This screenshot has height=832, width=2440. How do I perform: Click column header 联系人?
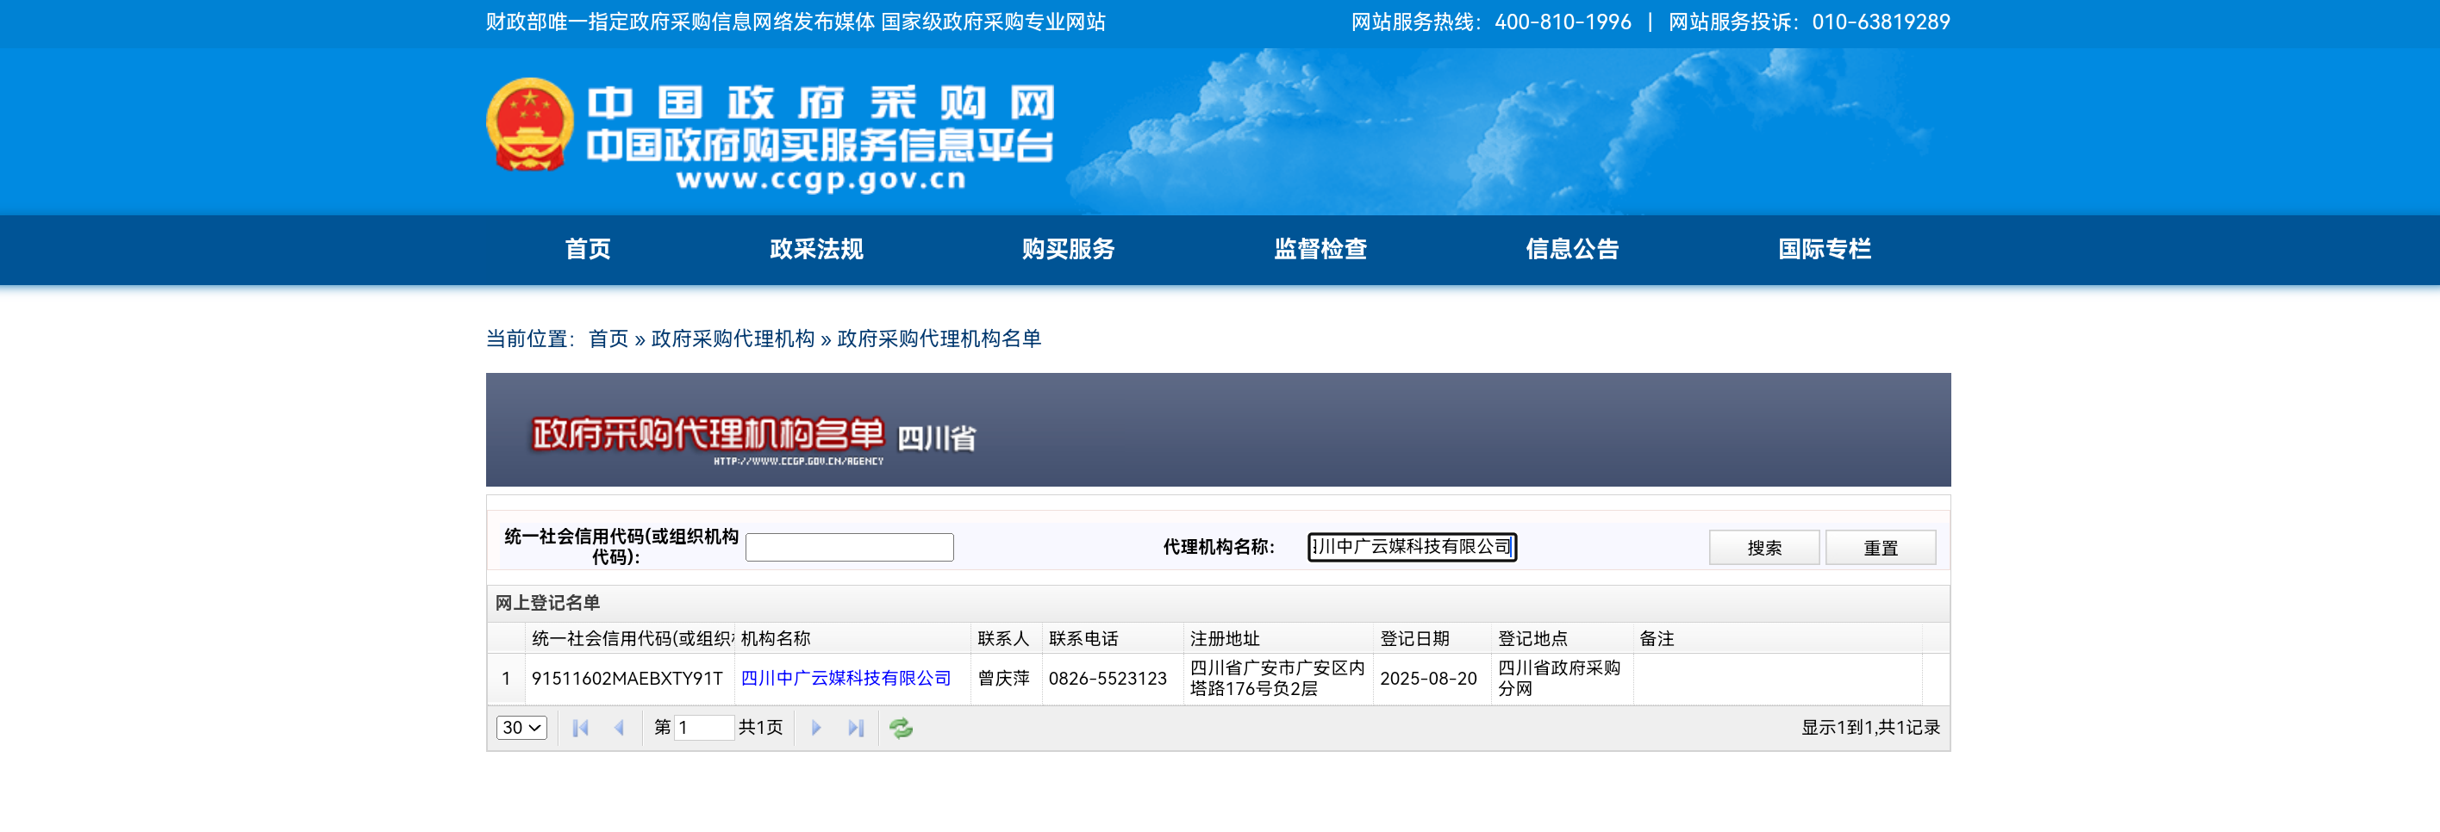tap(1007, 638)
